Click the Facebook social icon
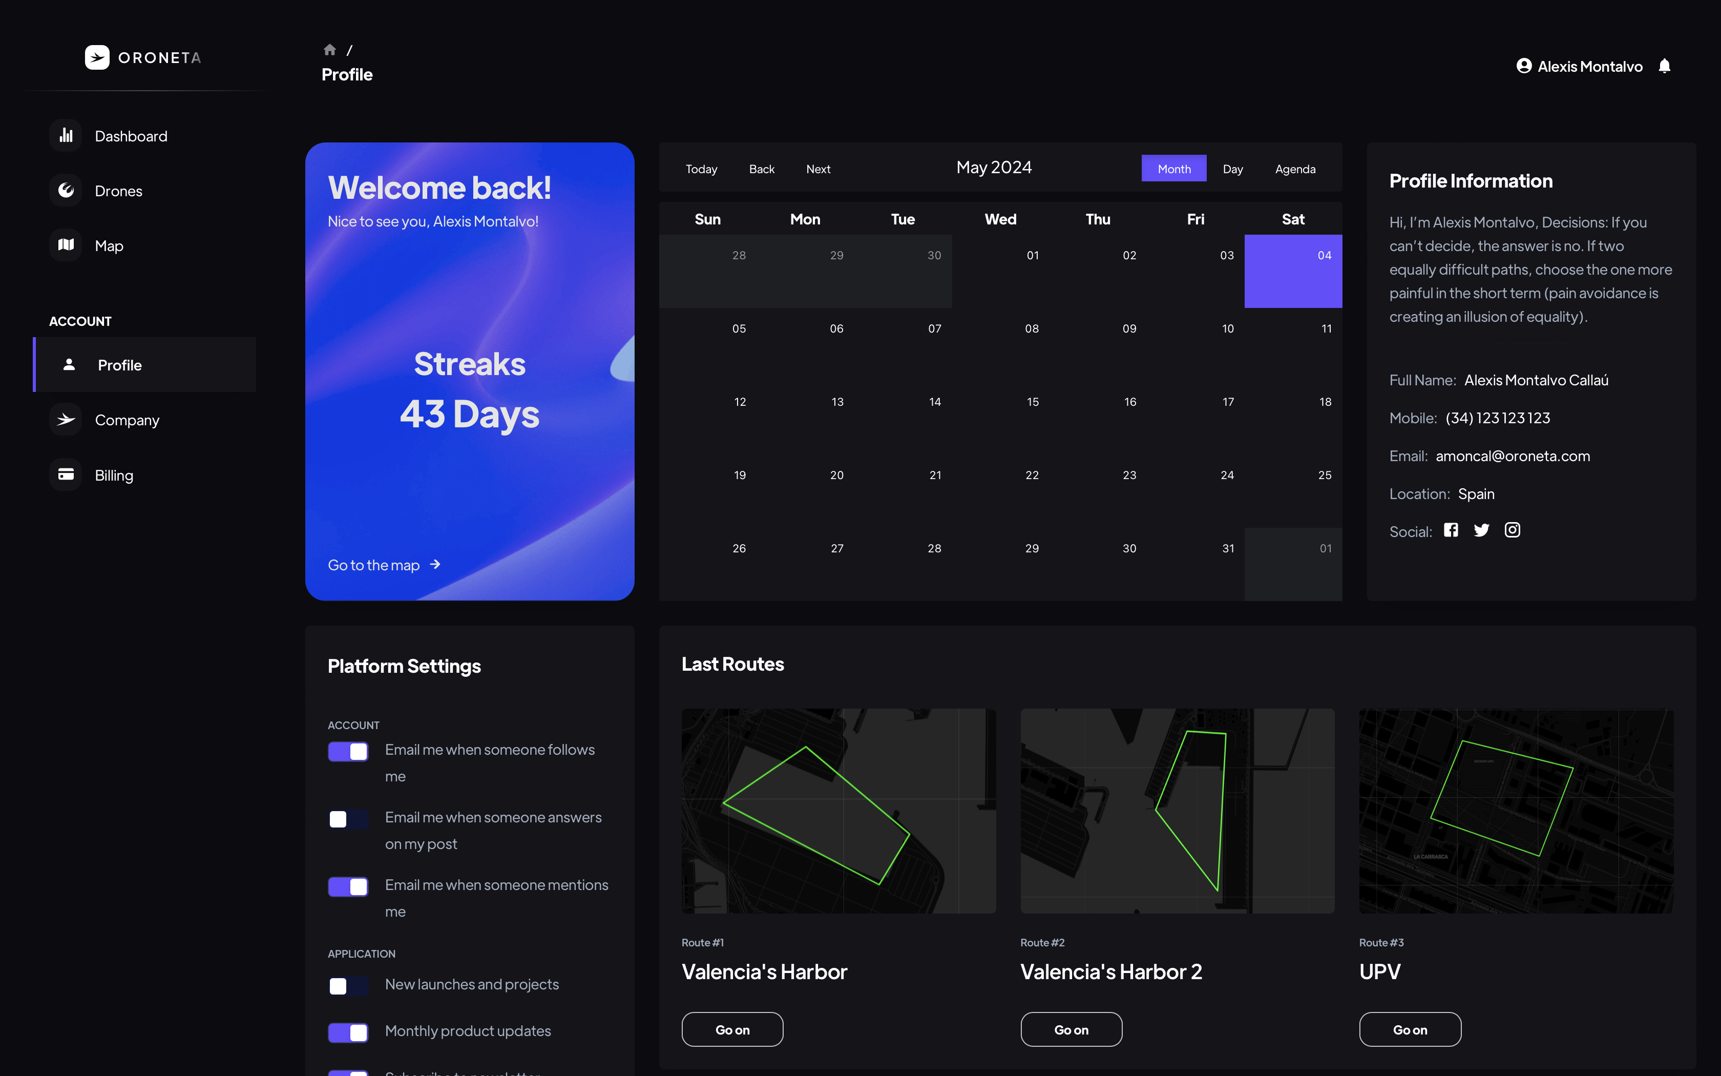Image resolution: width=1721 pixels, height=1076 pixels. [x=1451, y=530]
